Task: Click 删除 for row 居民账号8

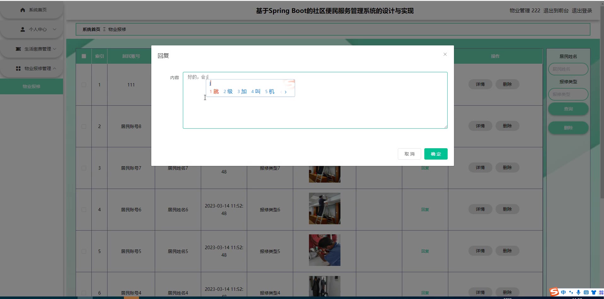Action: click(507, 126)
